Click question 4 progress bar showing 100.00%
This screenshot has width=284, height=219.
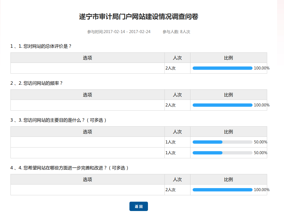(x=222, y=190)
